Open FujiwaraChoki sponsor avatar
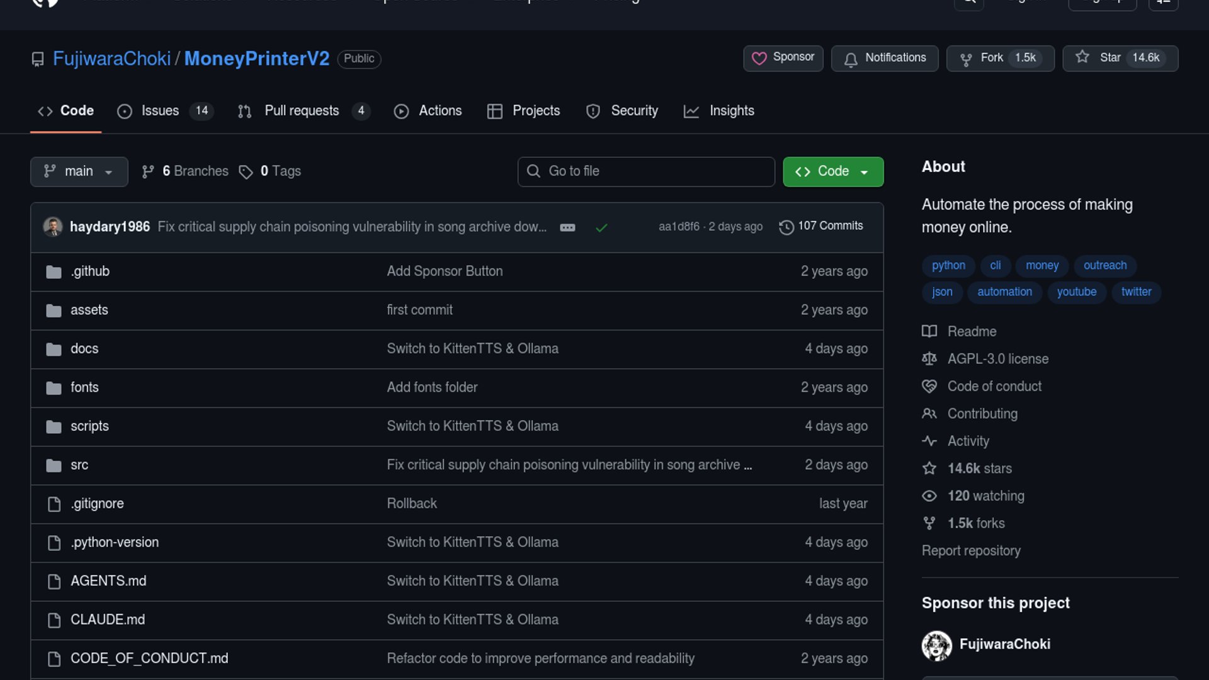The height and width of the screenshot is (680, 1209). pos(936,645)
